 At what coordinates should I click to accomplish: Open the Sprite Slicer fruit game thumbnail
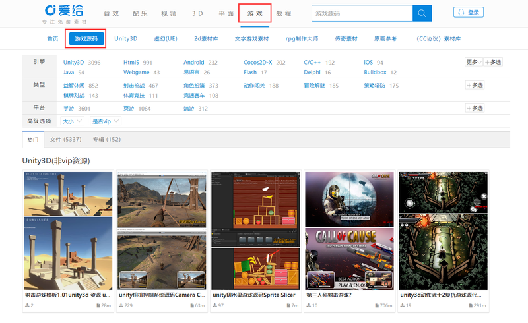[x=255, y=231]
